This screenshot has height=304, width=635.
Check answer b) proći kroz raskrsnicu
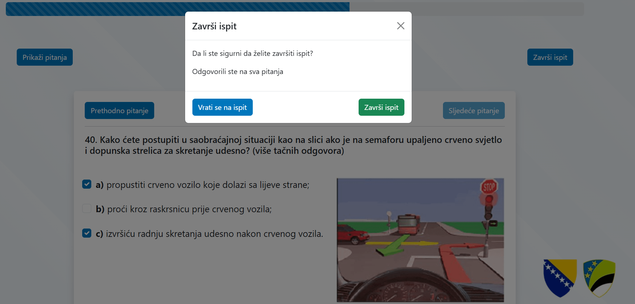[87, 209]
